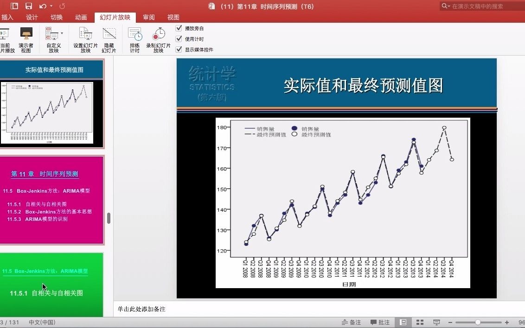Open the Undo dropdown arrow
525x328 pixels.
pos(51,6)
